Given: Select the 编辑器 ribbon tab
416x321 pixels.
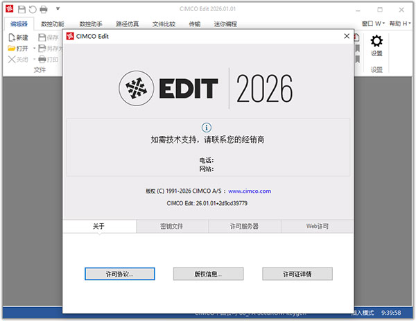Looking at the screenshot, I should click(19, 24).
